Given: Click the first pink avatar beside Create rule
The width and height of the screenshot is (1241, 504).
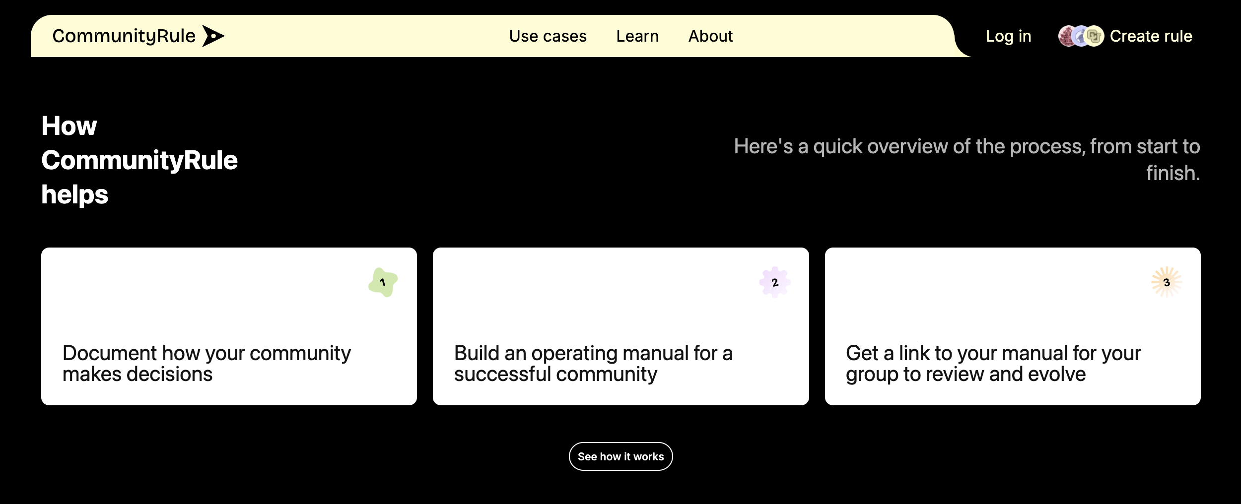Looking at the screenshot, I should (1067, 36).
